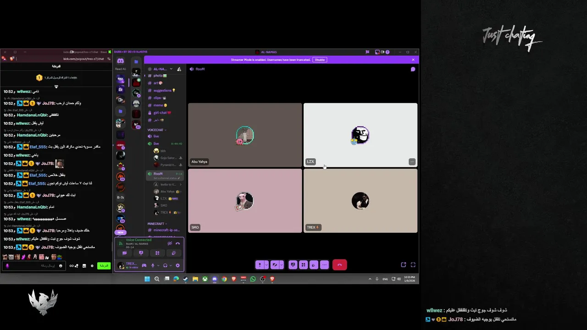Viewport: 587px width, 330px height.
Task: Open volume icon in system tray
Action: tap(399, 279)
